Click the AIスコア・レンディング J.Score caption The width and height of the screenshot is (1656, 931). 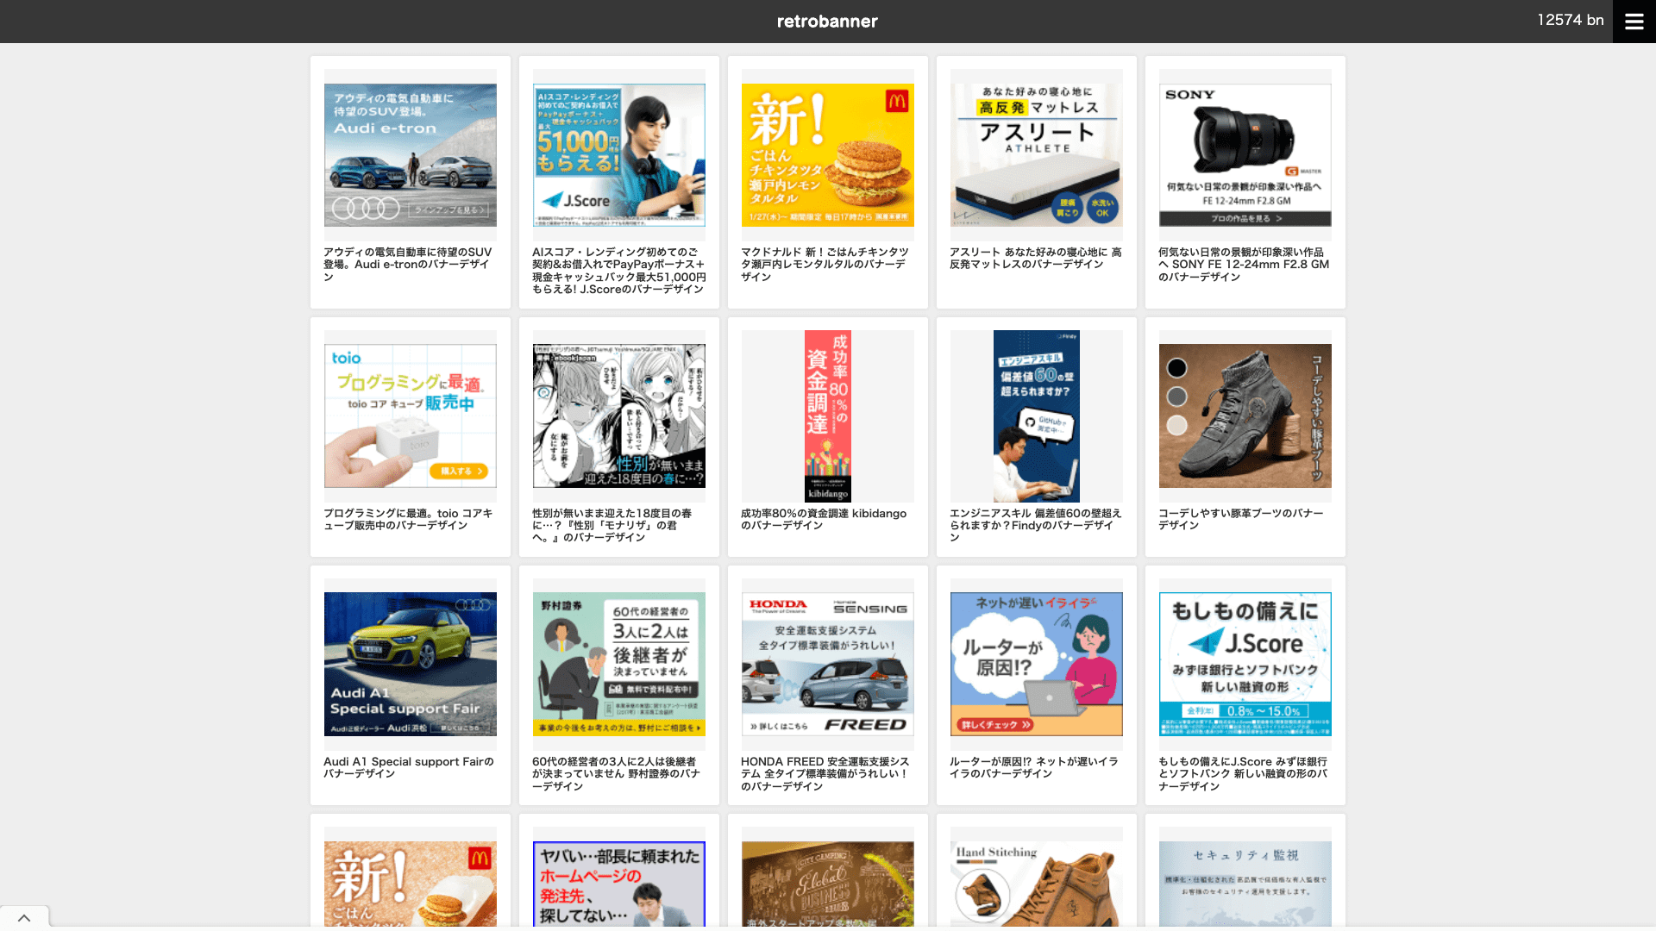pos(619,271)
